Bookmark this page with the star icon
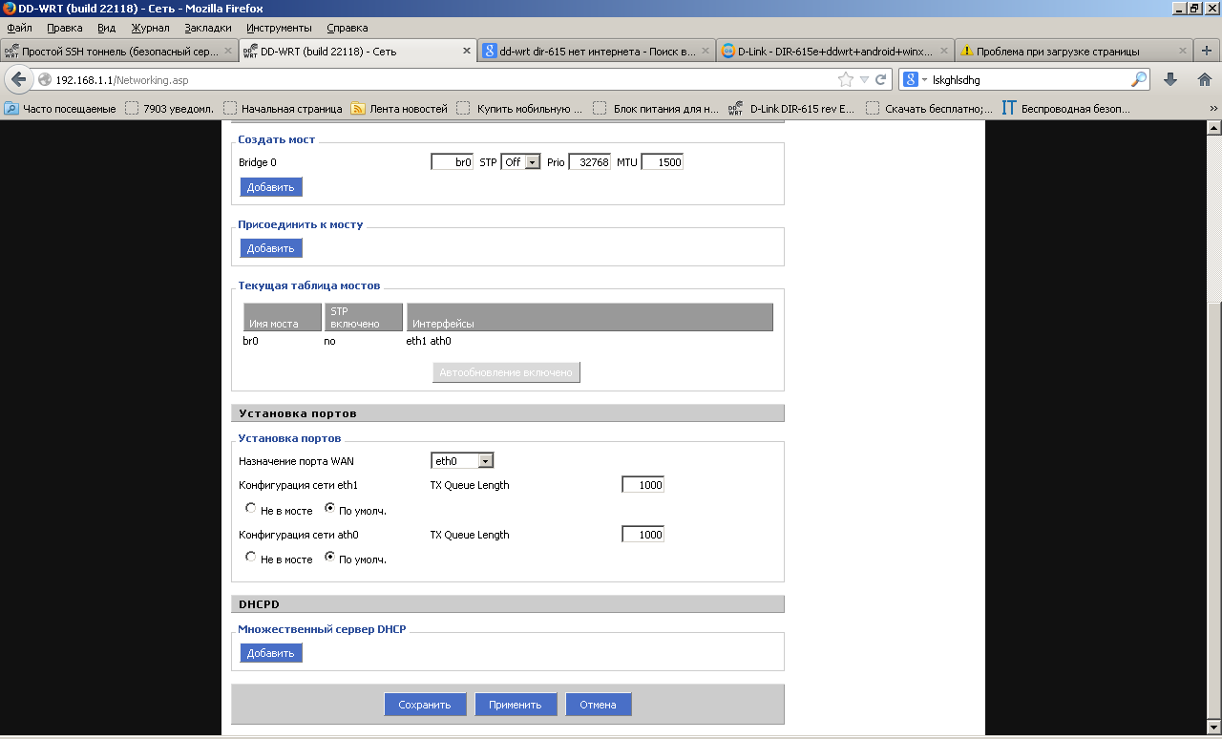The height and width of the screenshot is (739, 1222). coord(845,79)
